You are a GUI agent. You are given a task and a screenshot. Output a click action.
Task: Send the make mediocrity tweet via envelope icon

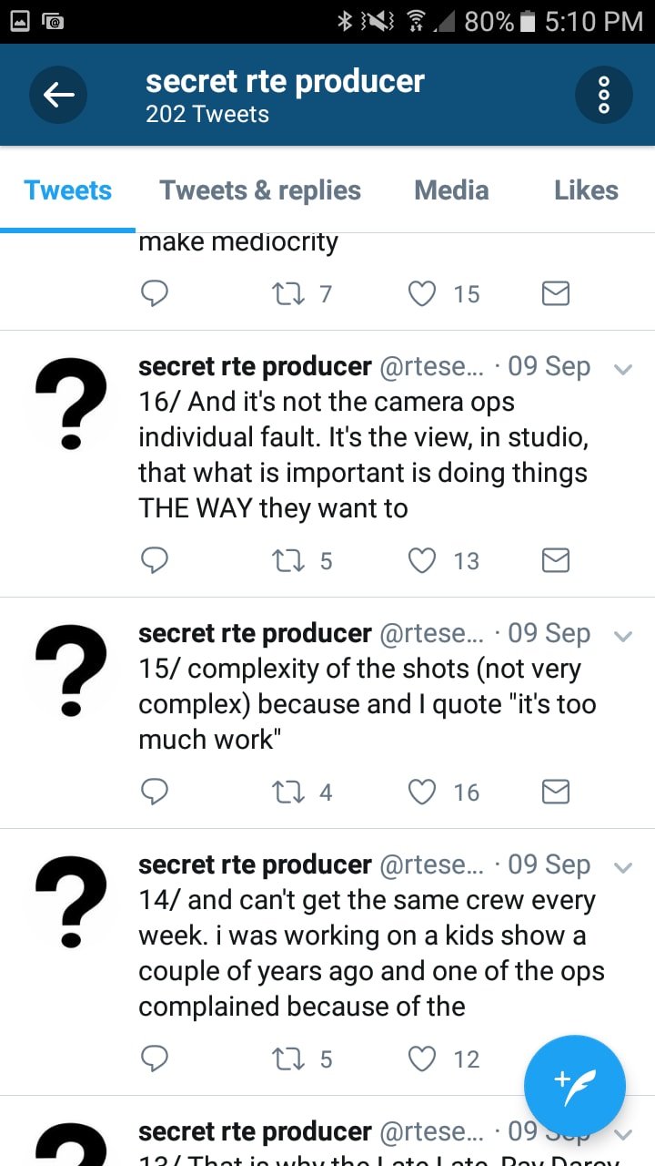(x=556, y=292)
